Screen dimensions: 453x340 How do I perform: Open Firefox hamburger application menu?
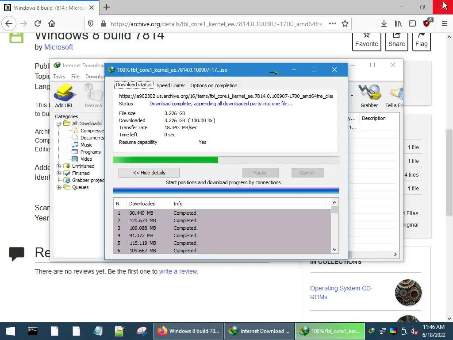tap(445, 24)
